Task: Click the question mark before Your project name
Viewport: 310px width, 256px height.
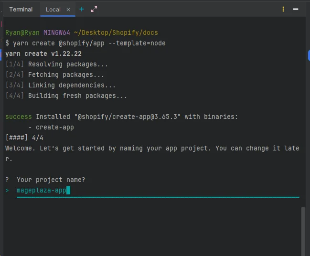Action: point(7,180)
